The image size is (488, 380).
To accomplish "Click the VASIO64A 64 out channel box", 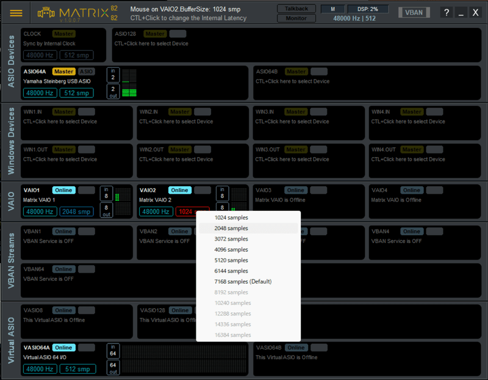I will coord(113,368).
